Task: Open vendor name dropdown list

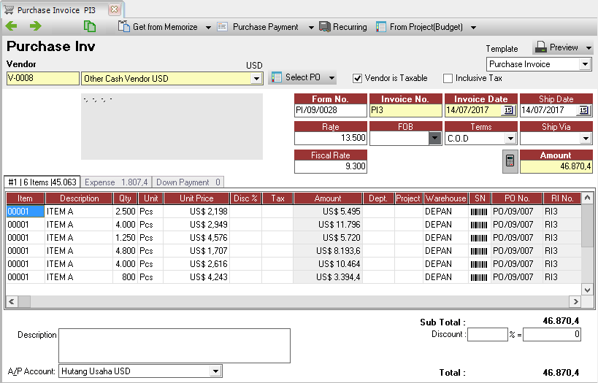Action: point(257,79)
